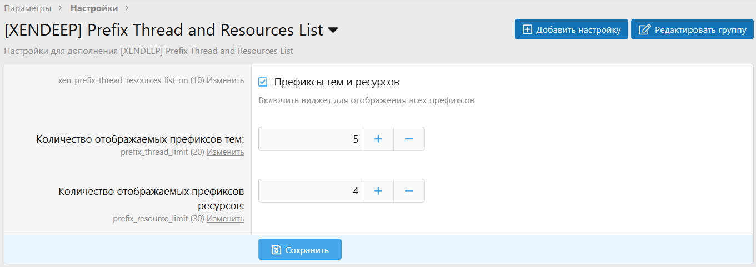Click minus icon for thread prefixes count

409,139
